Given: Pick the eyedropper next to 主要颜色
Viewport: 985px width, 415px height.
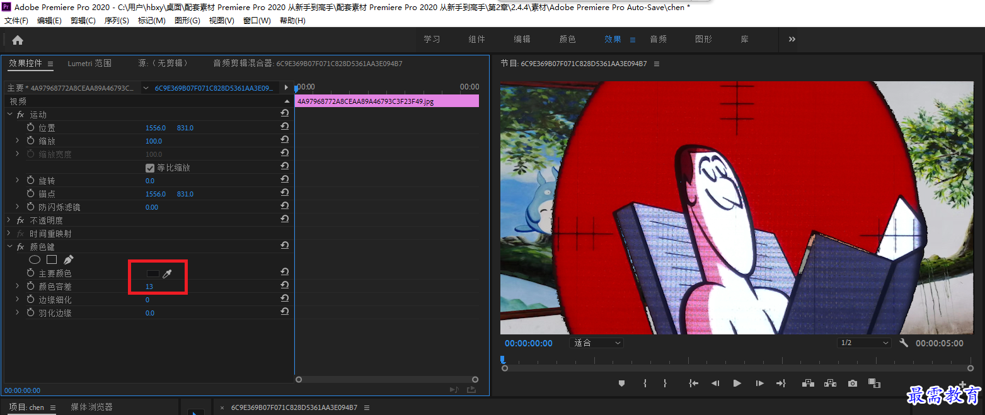Looking at the screenshot, I should [167, 273].
